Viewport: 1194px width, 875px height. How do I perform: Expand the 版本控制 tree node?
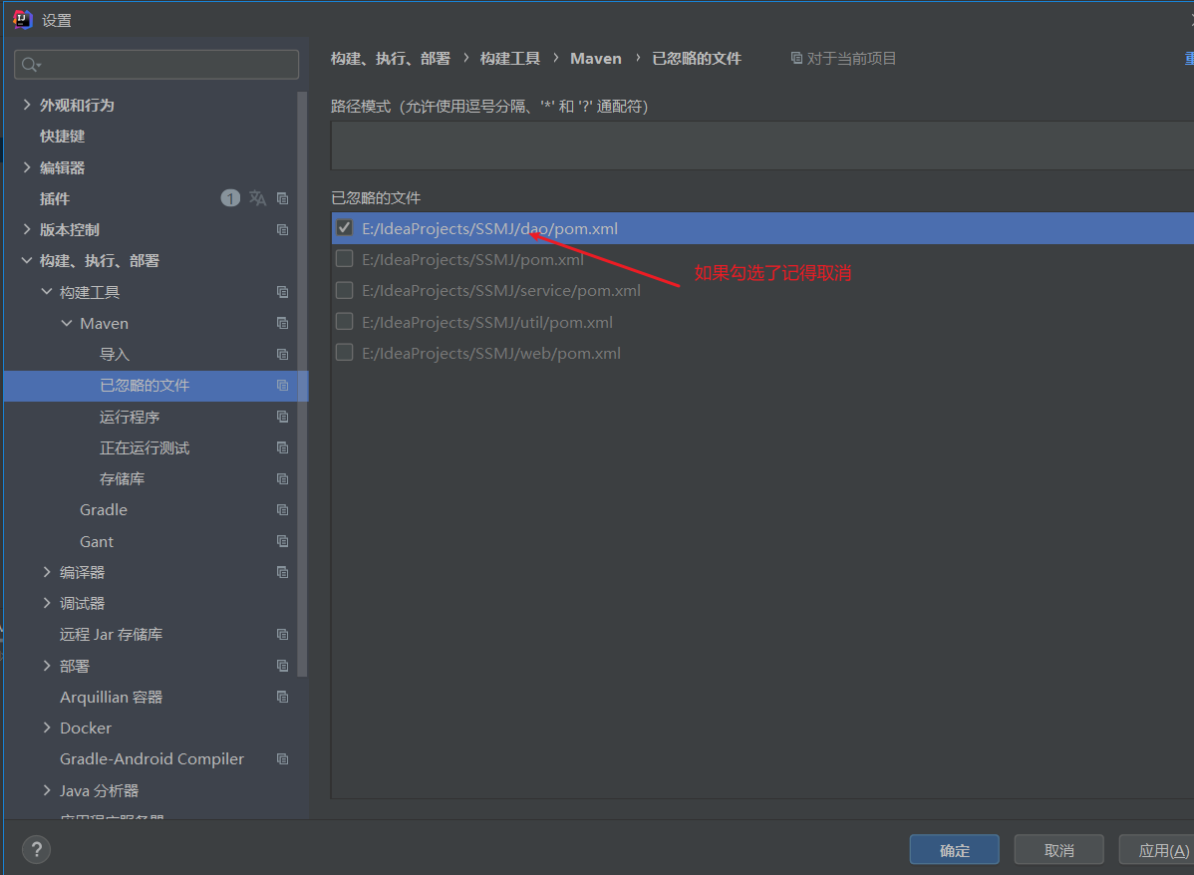click(x=27, y=229)
